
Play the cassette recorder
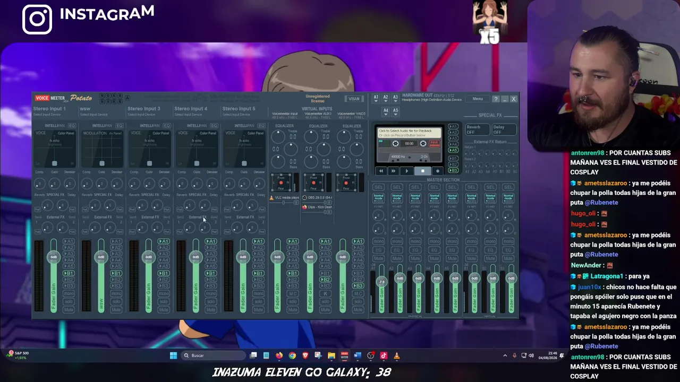tap(407, 171)
